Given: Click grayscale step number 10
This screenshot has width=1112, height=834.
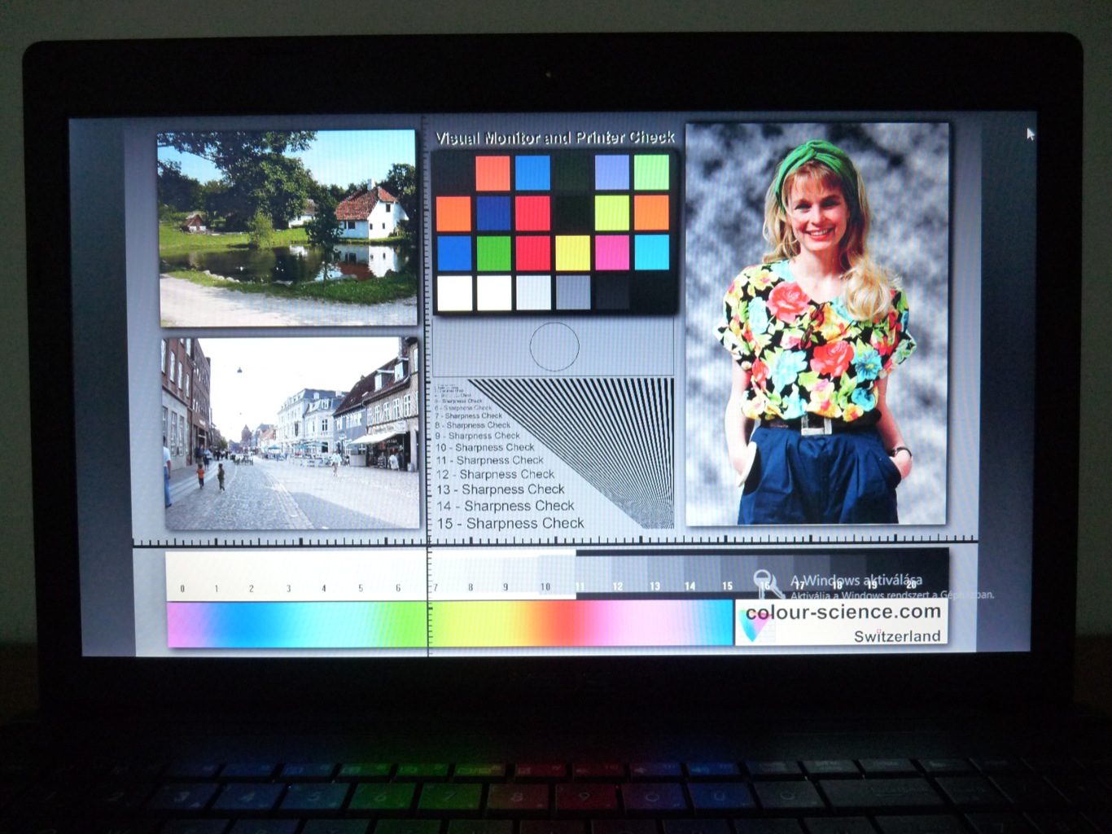Looking at the screenshot, I should point(545,586).
